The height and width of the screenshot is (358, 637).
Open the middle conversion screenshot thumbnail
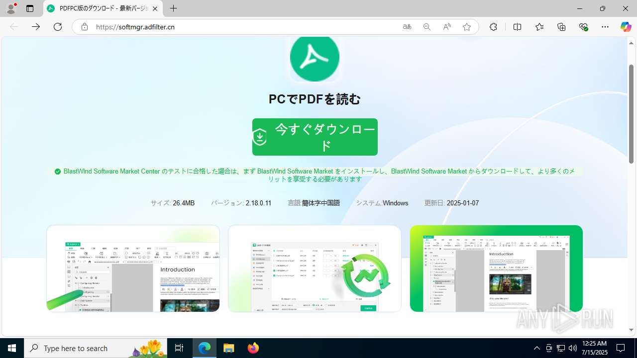315,268
